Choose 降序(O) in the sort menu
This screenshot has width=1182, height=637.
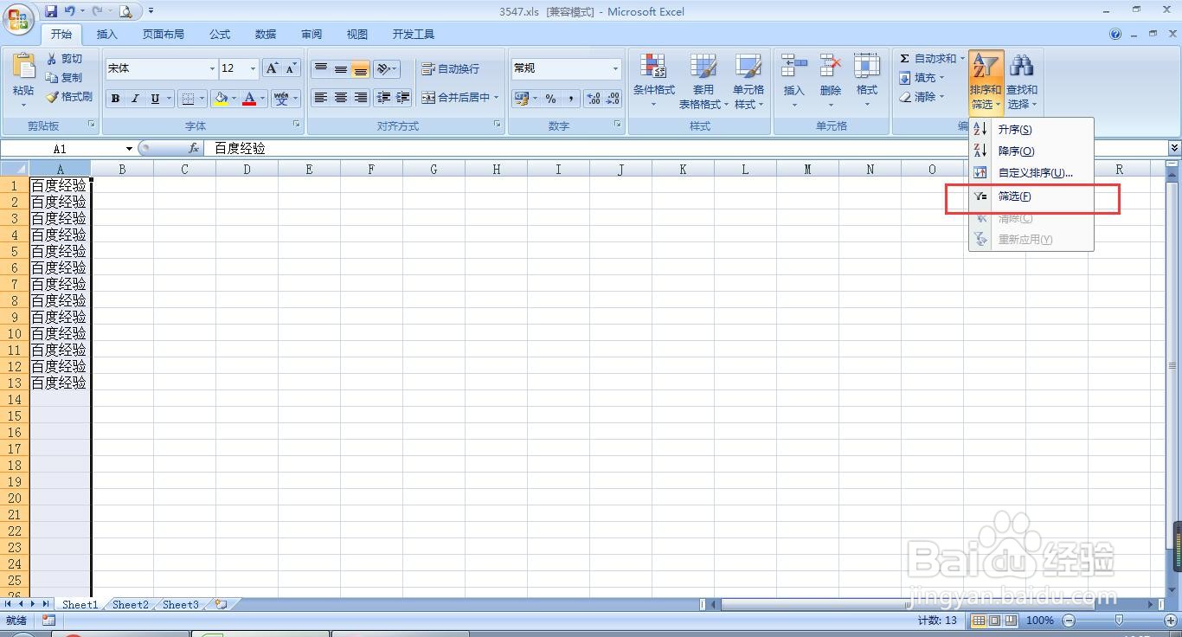pyautogui.click(x=1031, y=151)
